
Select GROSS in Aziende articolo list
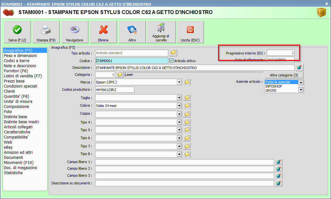[271, 90]
